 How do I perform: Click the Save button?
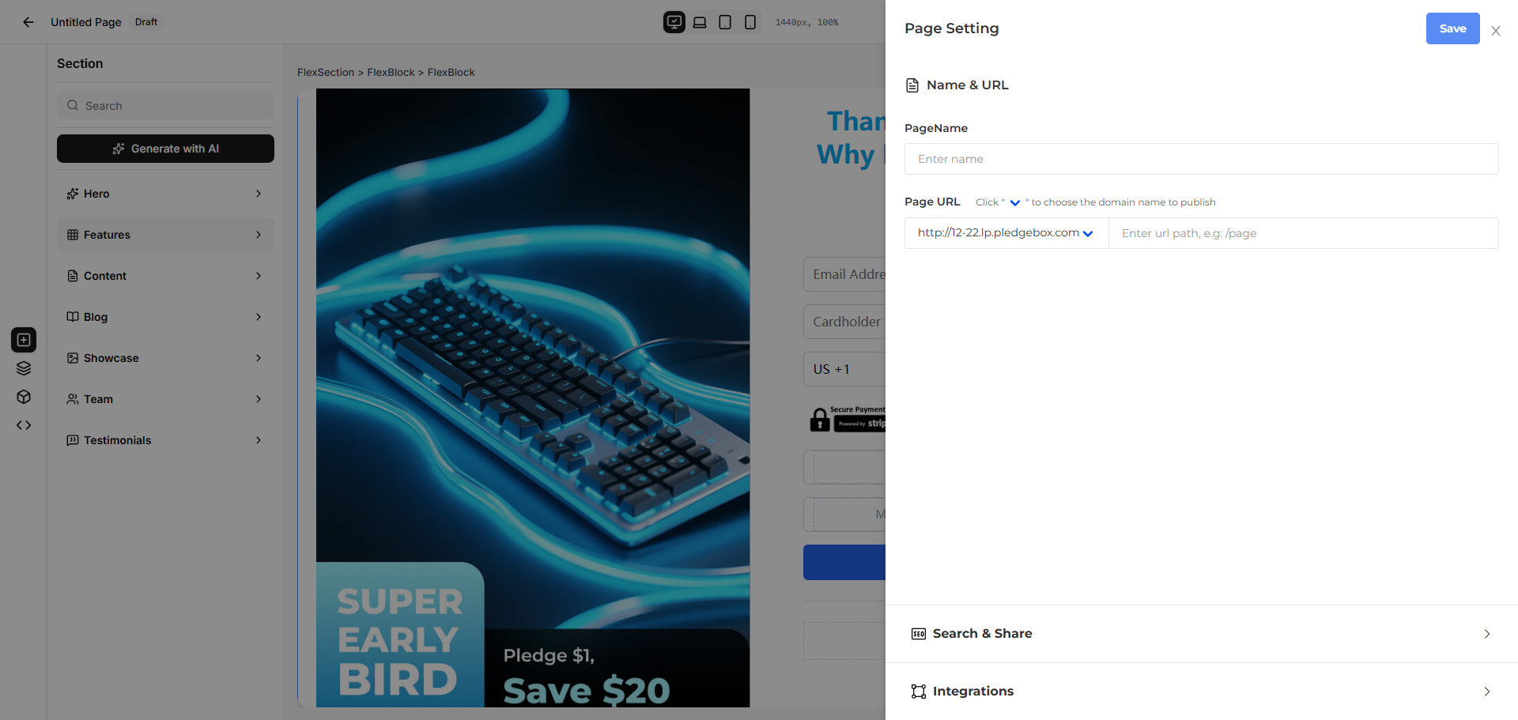1452,28
